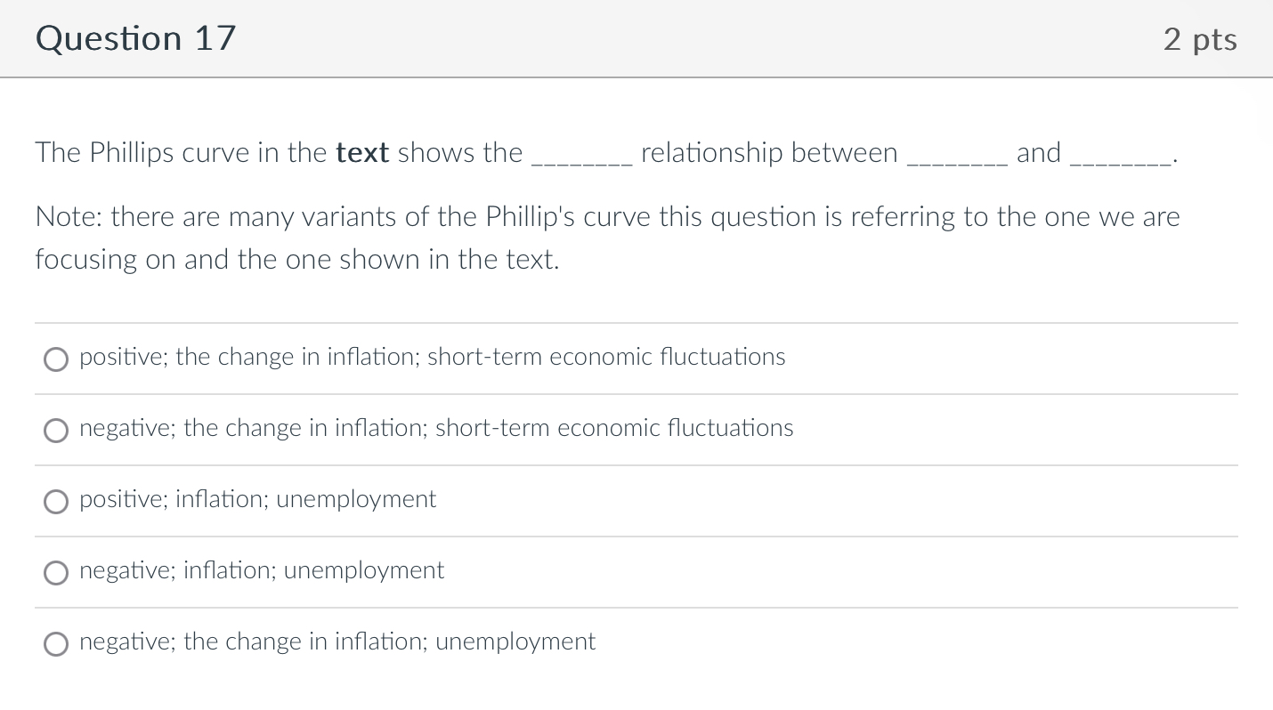This screenshot has height=710, width=1273.
Task: Click the second answer row's label text
Action: pos(435,428)
